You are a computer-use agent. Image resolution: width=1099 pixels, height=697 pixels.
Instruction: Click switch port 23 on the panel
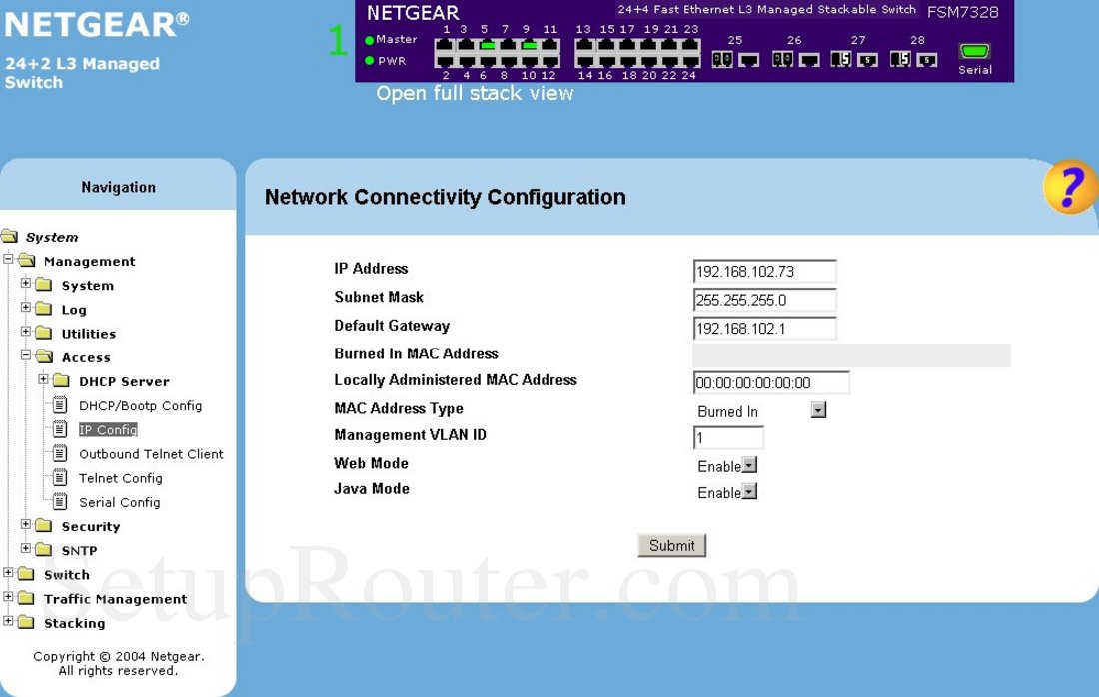coord(691,46)
